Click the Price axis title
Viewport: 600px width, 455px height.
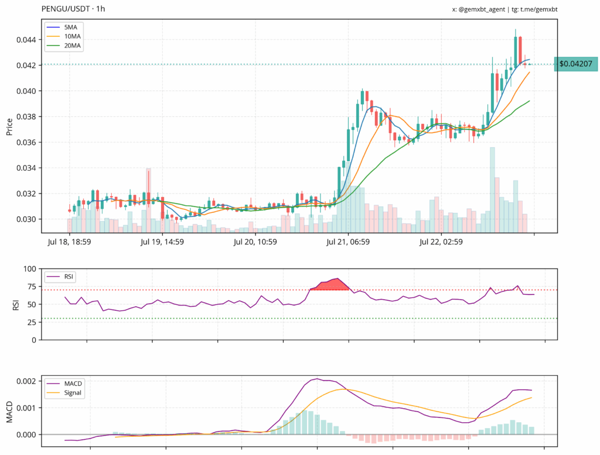tap(9, 127)
